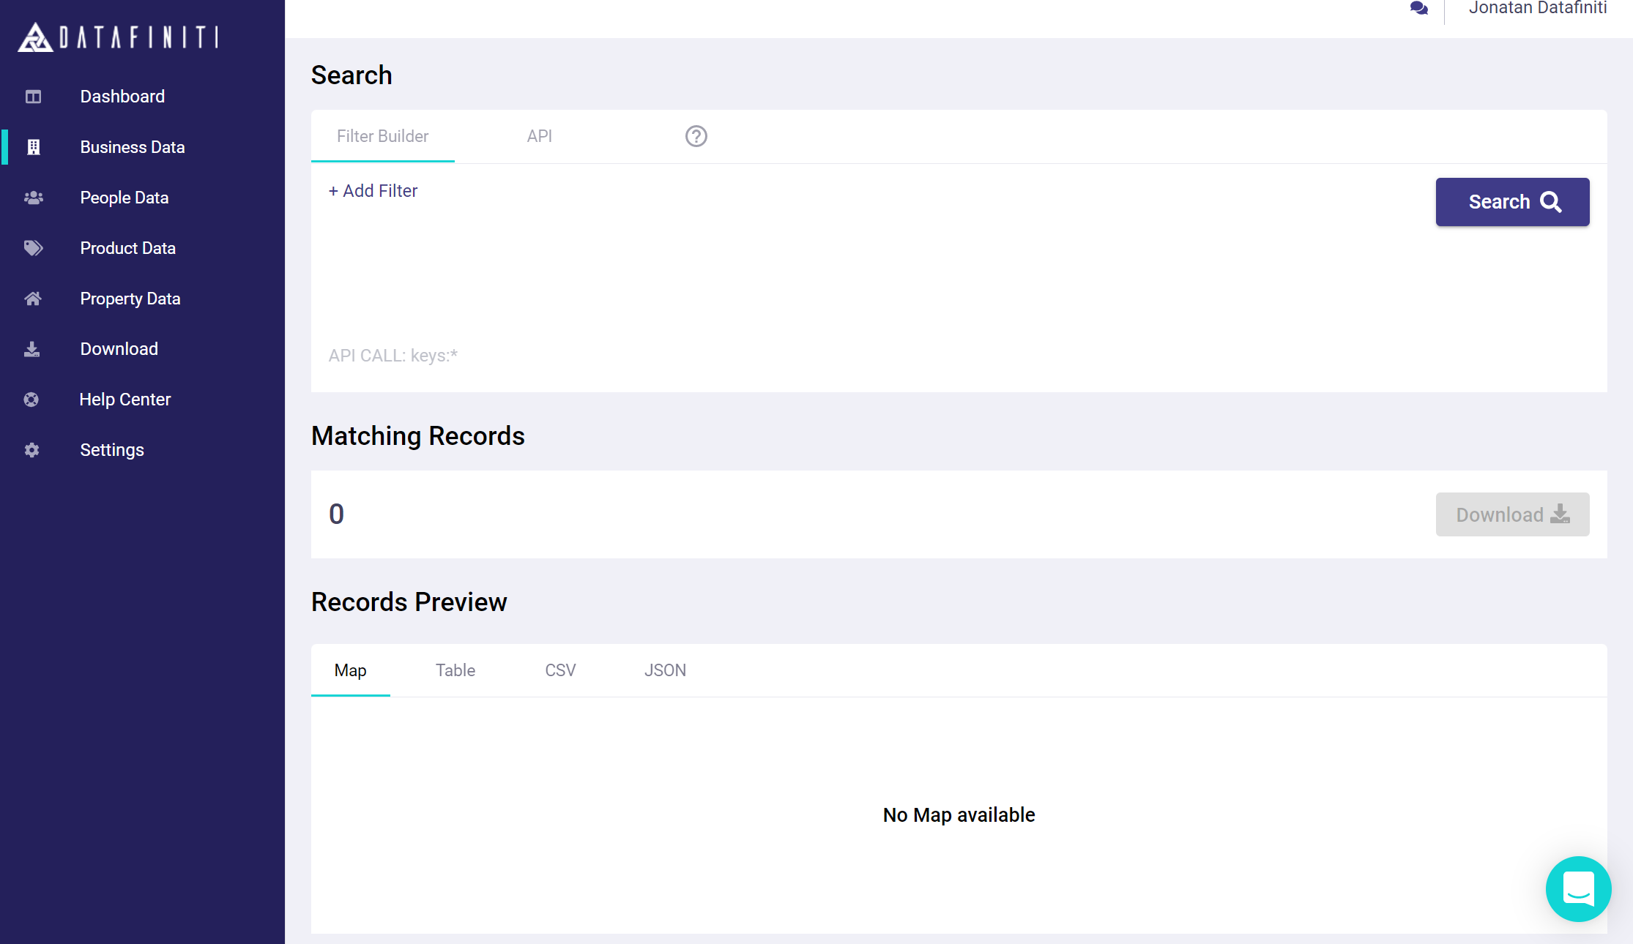
Task: Open the teal live chat widget
Action: point(1578,888)
